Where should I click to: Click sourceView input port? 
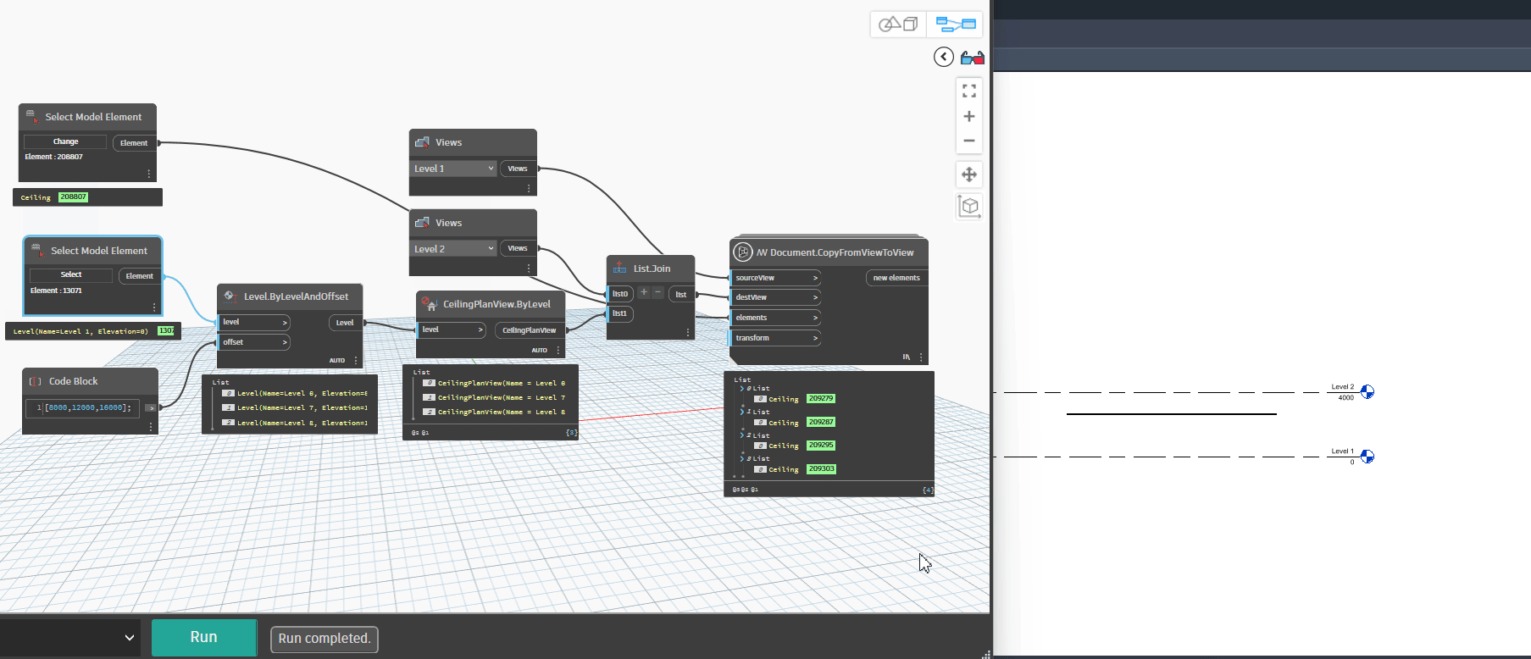(775, 278)
